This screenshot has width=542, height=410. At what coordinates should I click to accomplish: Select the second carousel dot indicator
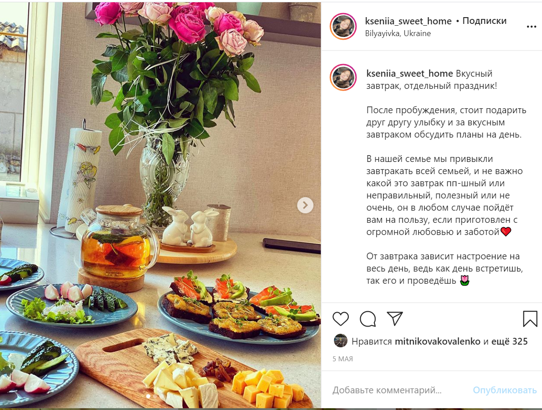click(154, 396)
